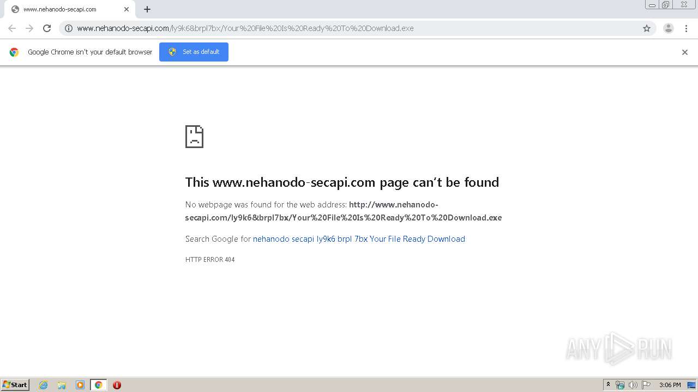Minimize the Chrome window
This screenshot has width=698, height=392.
pos(652,5)
